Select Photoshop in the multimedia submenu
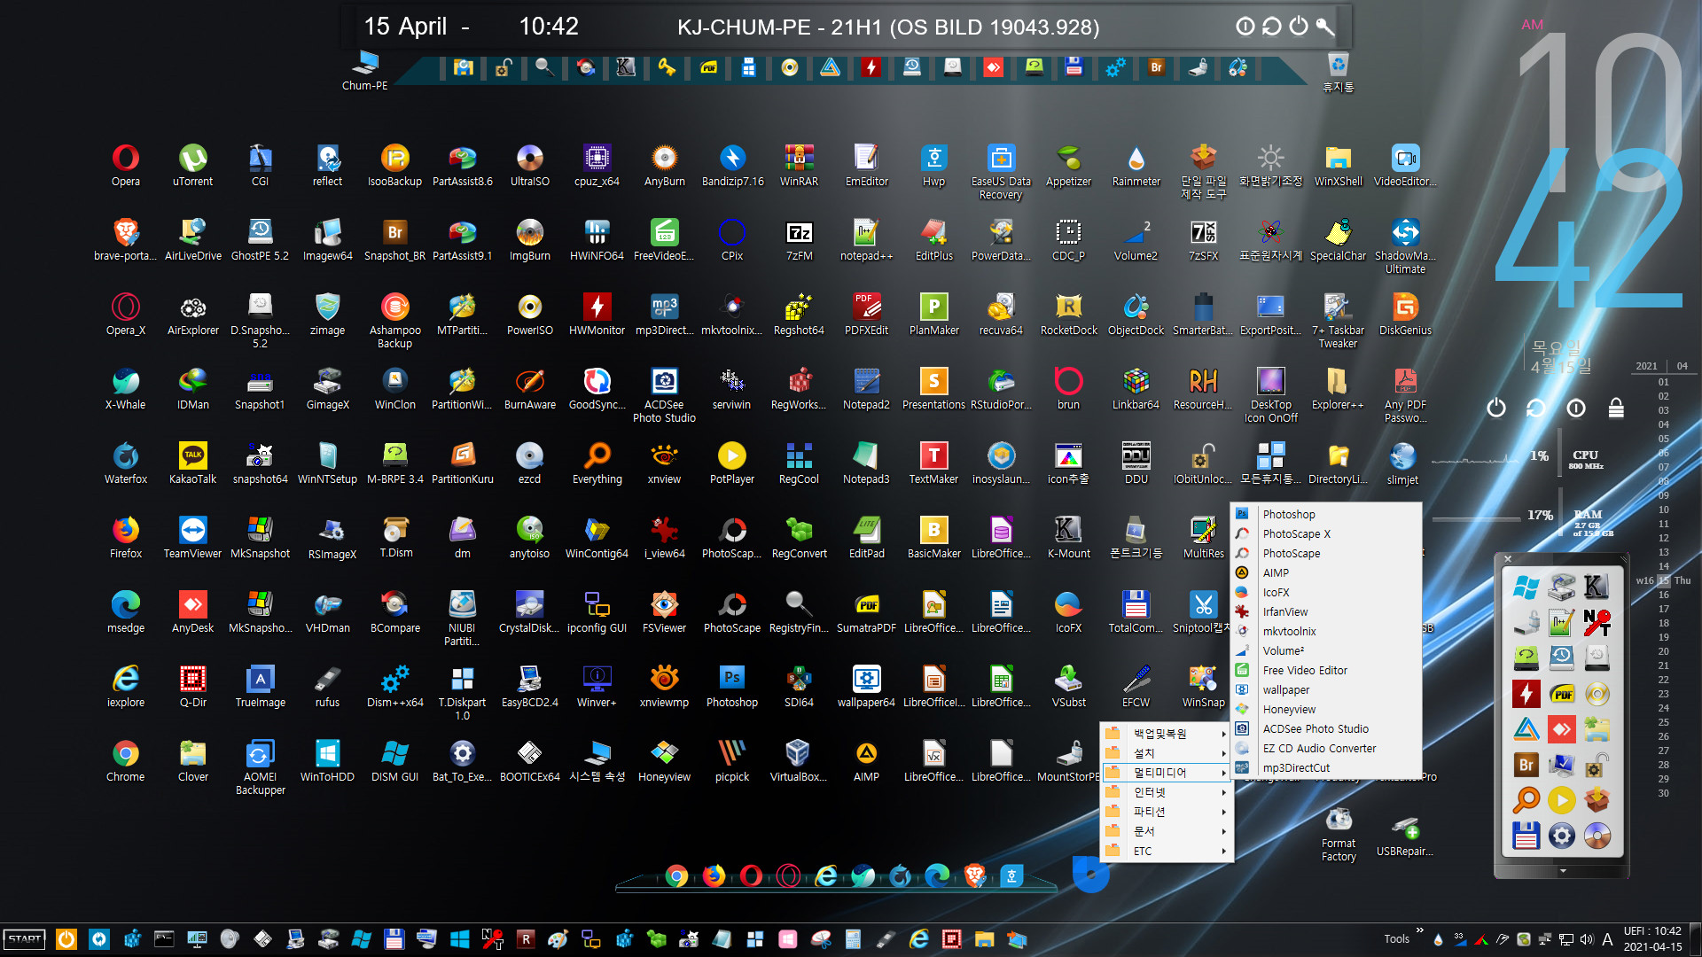The image size is (1702, 957). point(1327,514)
